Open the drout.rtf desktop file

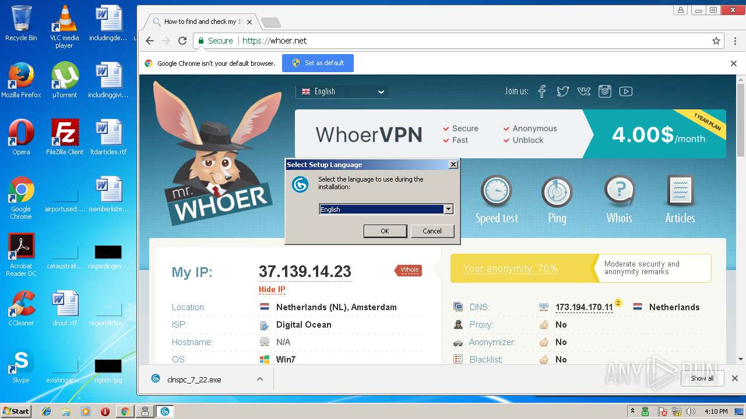65,308
